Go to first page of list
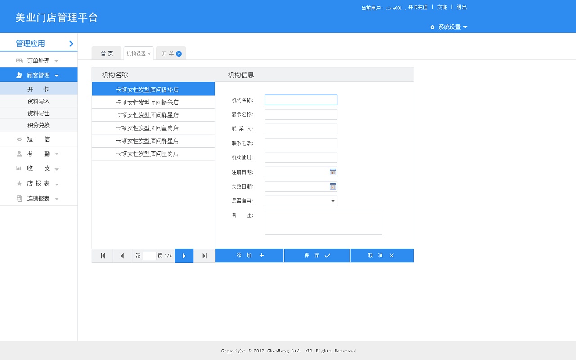 pos(103,256)
